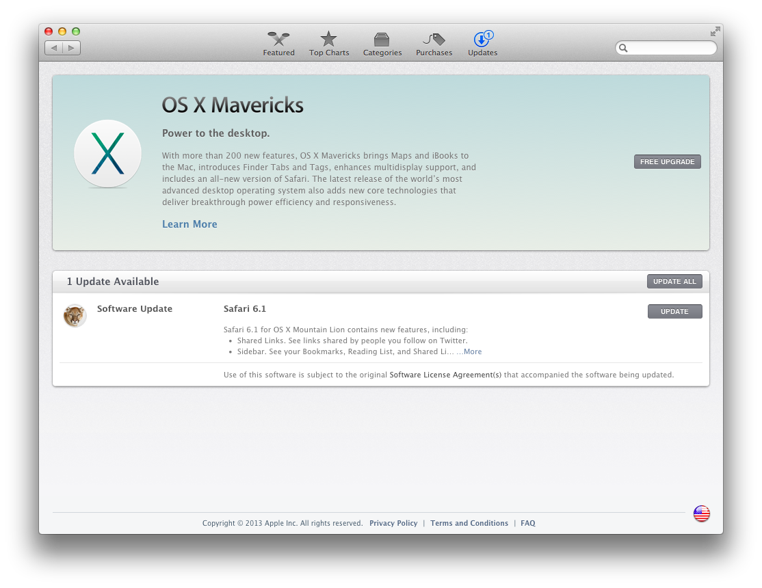Enter fullscreen with the arrows icon

[715, 32]
